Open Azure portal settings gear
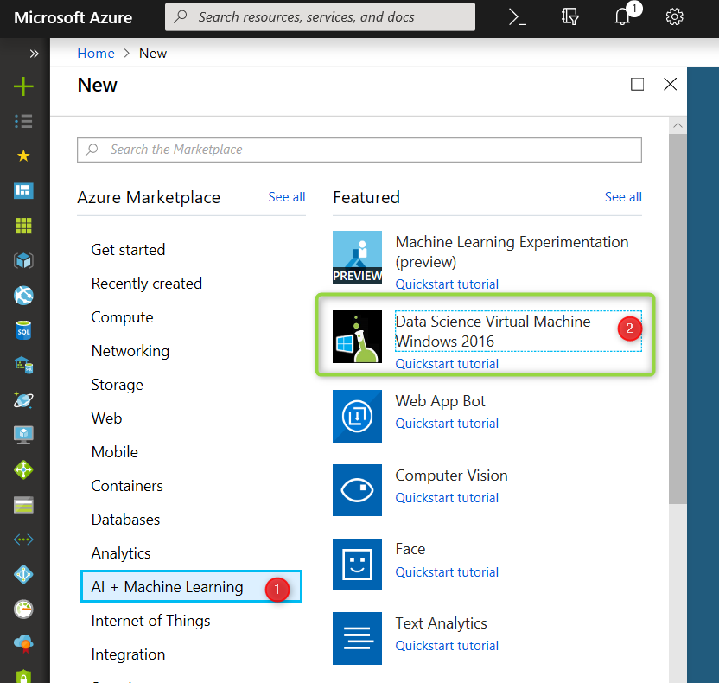 pyautogui.click(x=674, y=16)
